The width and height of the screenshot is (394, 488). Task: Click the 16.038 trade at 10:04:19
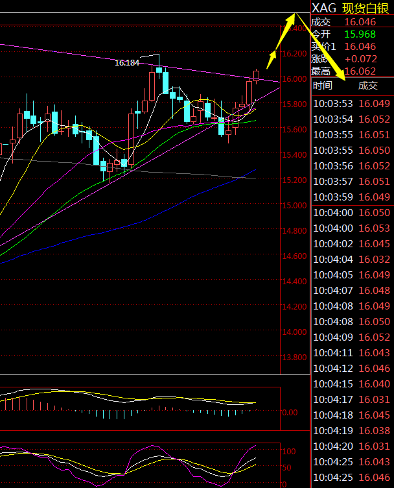[x=374, y=430]
